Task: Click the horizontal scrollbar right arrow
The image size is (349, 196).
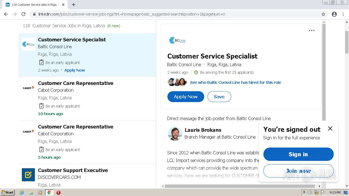Action: click(320, 186)
